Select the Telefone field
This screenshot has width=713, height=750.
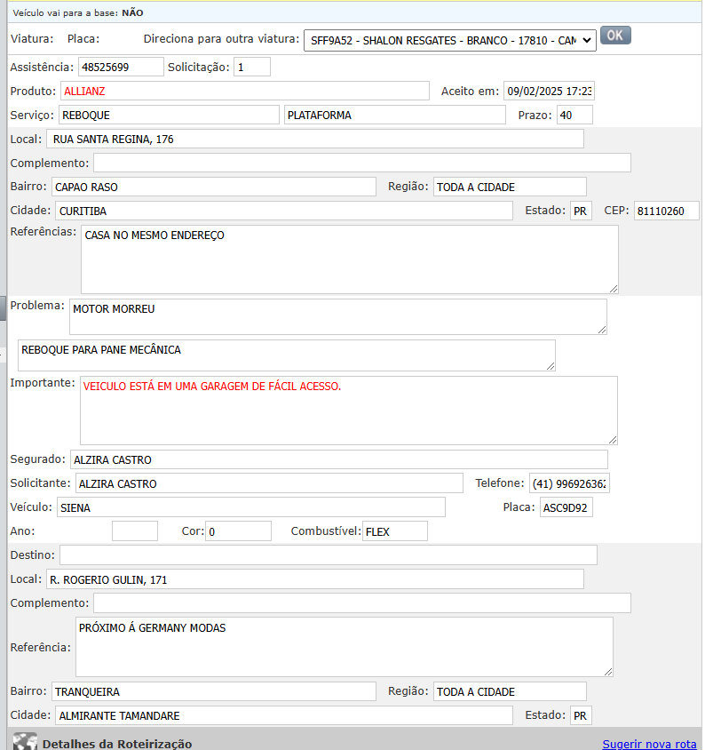coord(569,483)
